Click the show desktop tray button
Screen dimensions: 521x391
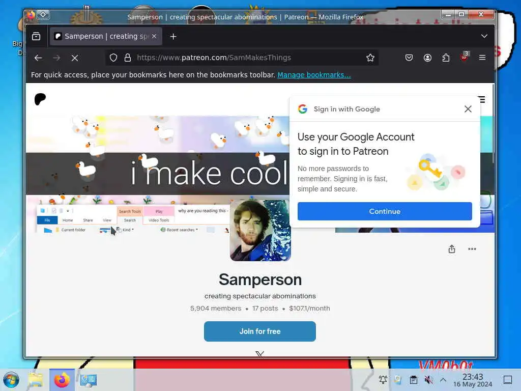coord(507,380)
